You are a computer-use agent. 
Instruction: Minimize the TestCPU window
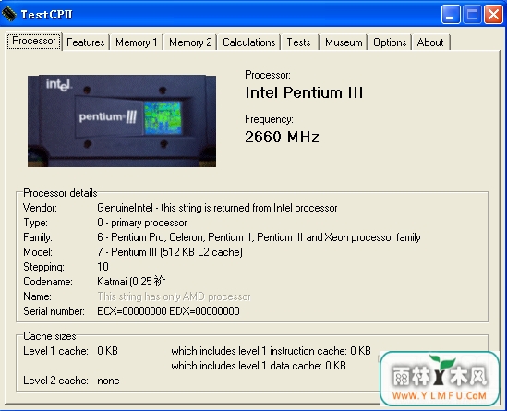(x=451, y=15)
